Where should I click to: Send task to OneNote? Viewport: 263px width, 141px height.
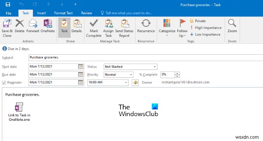(x=48, y=26)
